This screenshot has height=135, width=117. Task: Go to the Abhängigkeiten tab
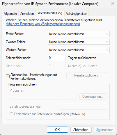tap(77, 14)
